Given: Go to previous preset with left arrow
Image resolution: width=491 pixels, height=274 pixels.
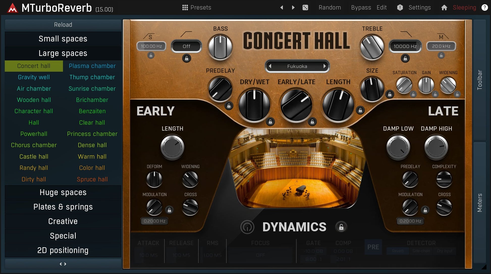Looking at the screenshot, I should [282, 8].
